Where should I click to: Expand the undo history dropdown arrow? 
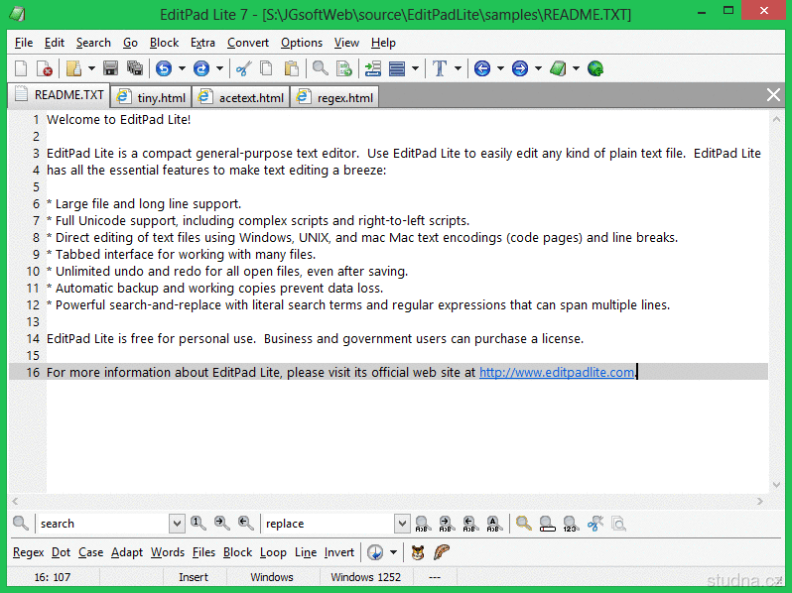tap(182, 68)
